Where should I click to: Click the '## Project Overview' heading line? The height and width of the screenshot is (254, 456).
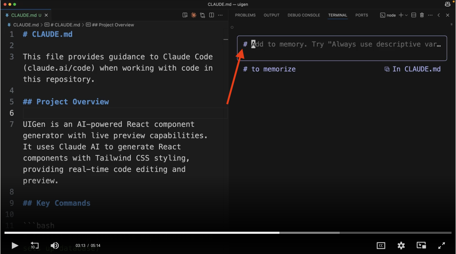(66, 102)
